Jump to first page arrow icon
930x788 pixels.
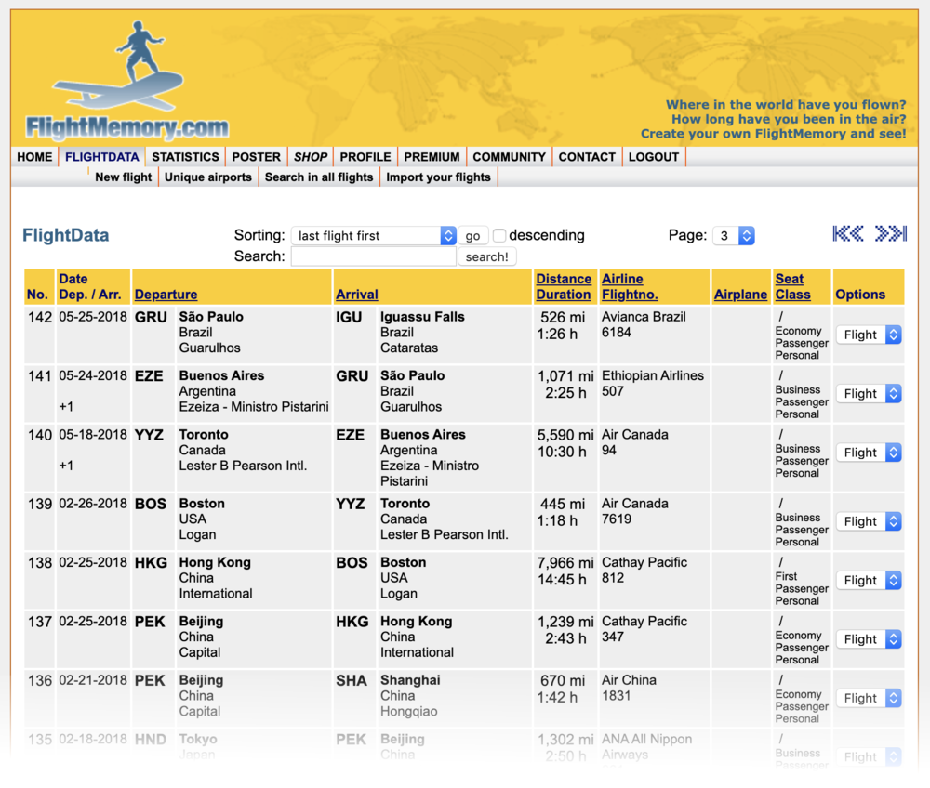(x=847, y=234)
